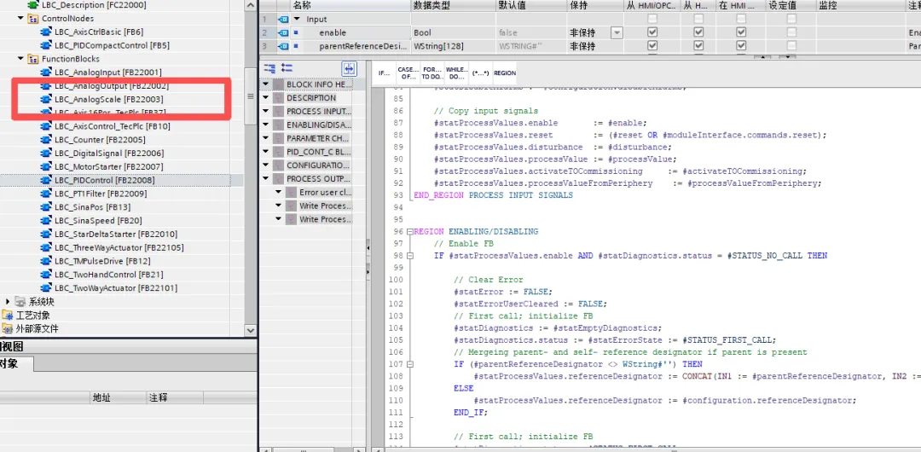The width and height of the screenshot is (921, 452).
Task: Click the LBC_AxisControl_TecPlc block icon
Action: click(x=46, y=126)
